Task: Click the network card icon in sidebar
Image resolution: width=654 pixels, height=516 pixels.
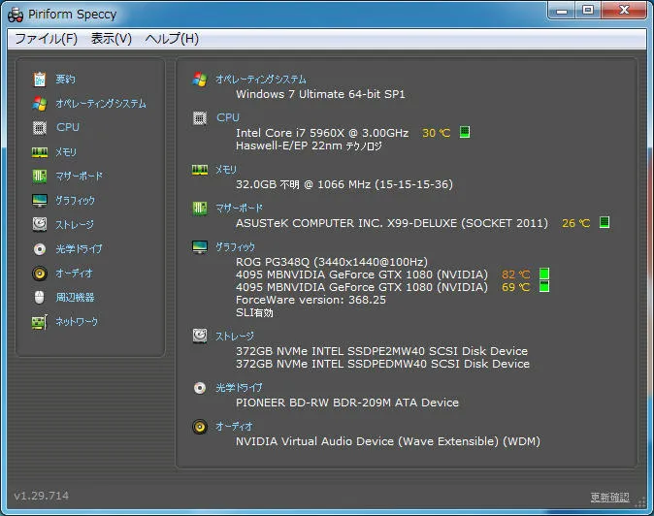Action: (x=40, y=322)
